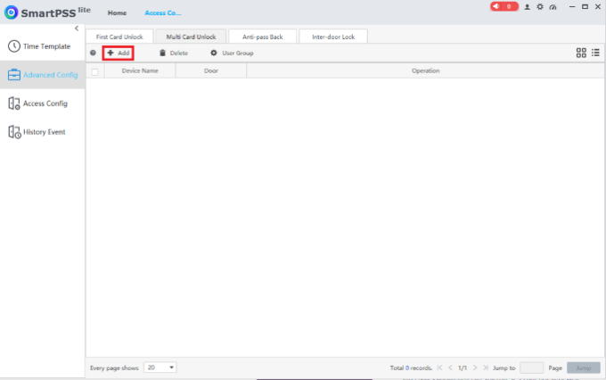This screenshot has height=380, width=606.
Task: Go to the Home tab
Action: [x=117, y=12]
